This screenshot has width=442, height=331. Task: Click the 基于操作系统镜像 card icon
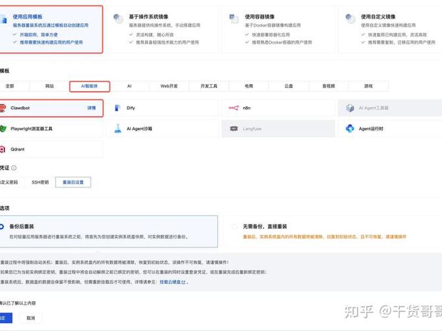coord(118,19)
